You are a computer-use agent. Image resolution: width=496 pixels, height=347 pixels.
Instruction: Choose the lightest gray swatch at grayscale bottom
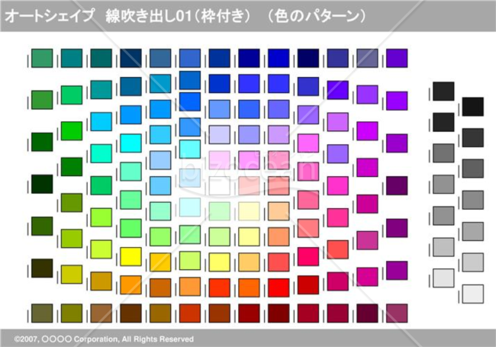pos(472,294)
